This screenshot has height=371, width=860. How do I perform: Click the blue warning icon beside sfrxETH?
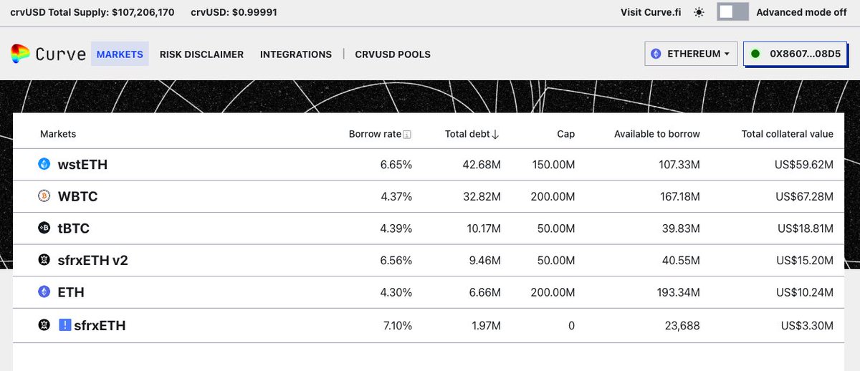coord(64,325)
